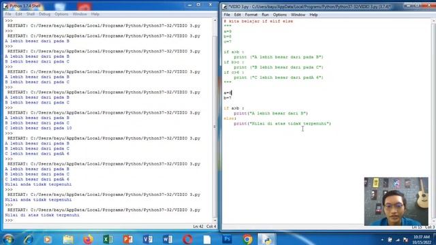Open Options menu in Python Shell window
The height and width of the screenshot is (245, 436).
click(61, 14)
